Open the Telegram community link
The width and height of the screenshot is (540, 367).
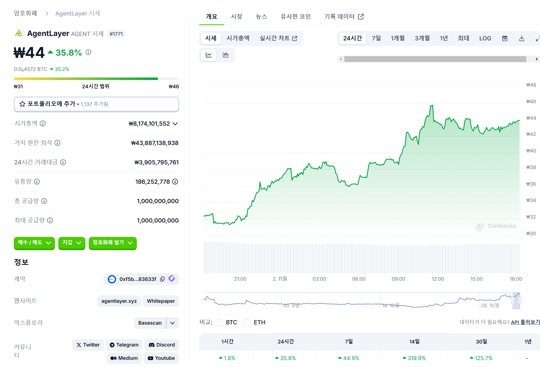point(124,345)
